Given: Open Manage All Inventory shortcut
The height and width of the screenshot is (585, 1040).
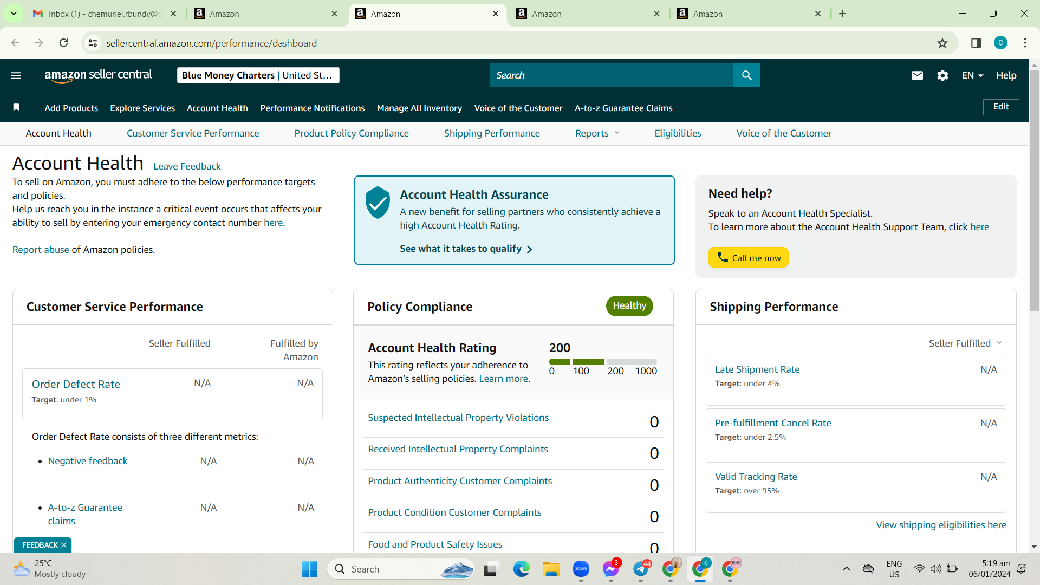Looking at the screenshot, I should 419,108.
